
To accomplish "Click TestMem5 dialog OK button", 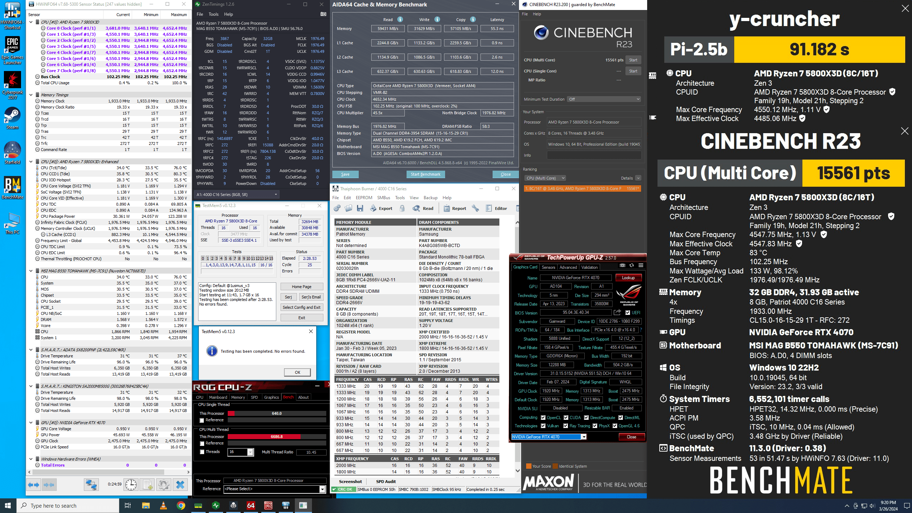I will (x=297, y=372).
